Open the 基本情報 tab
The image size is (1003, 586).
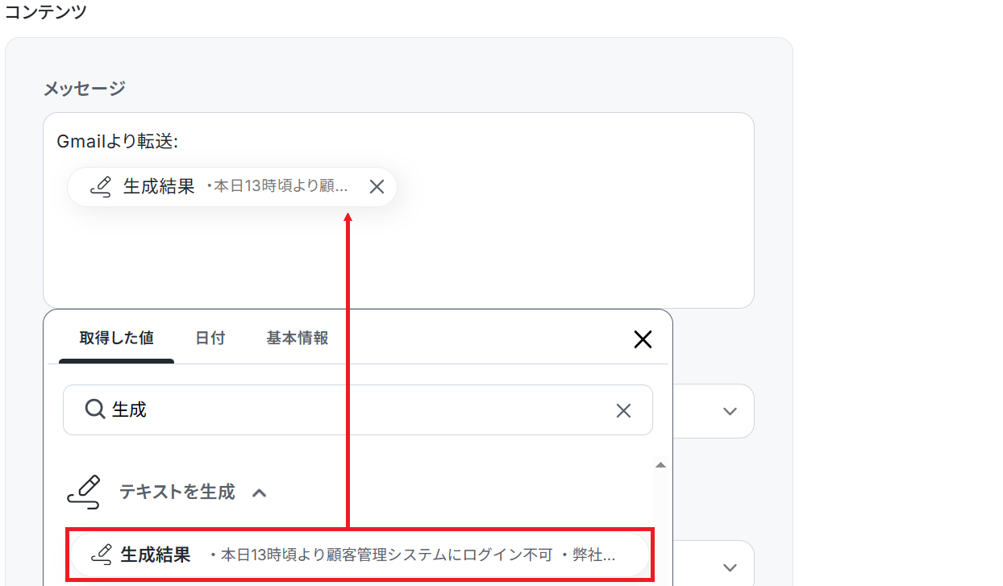tap(298, 339)
